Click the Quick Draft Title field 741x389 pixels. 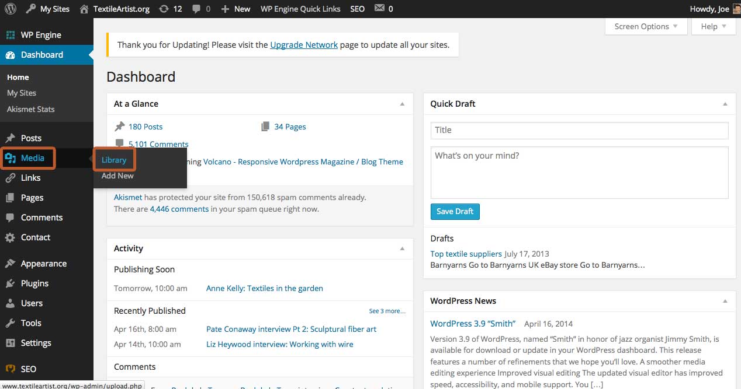[x=579, y=130]
